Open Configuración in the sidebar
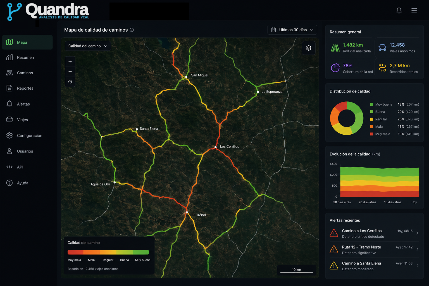 (x=27, y=135)
